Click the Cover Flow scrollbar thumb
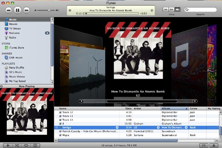This screenshot has width=222, height=148. tap(142, 101)
